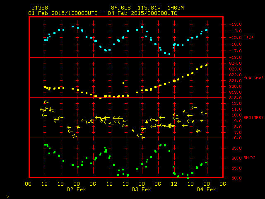
Task: Click the 819.0 pressure tick label
Action: pos(236,92)
